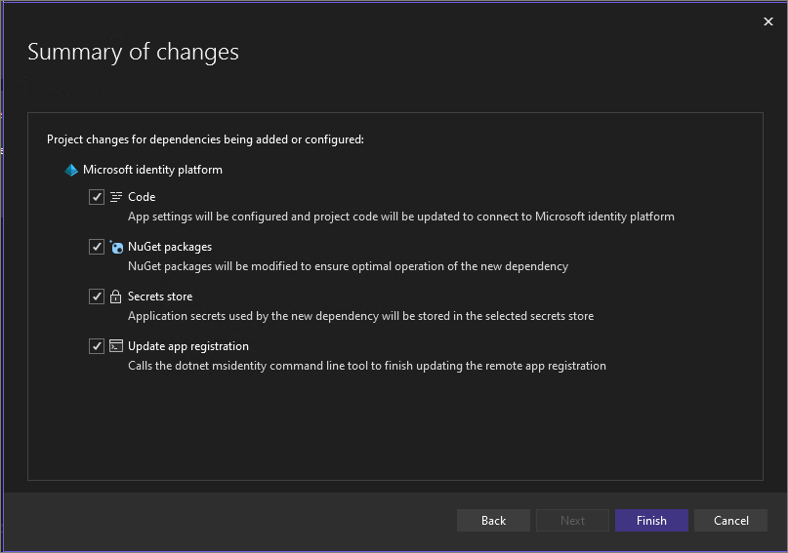
Task: Go back with the Back button
Action: pyautogui.click(x=493, y=521)
